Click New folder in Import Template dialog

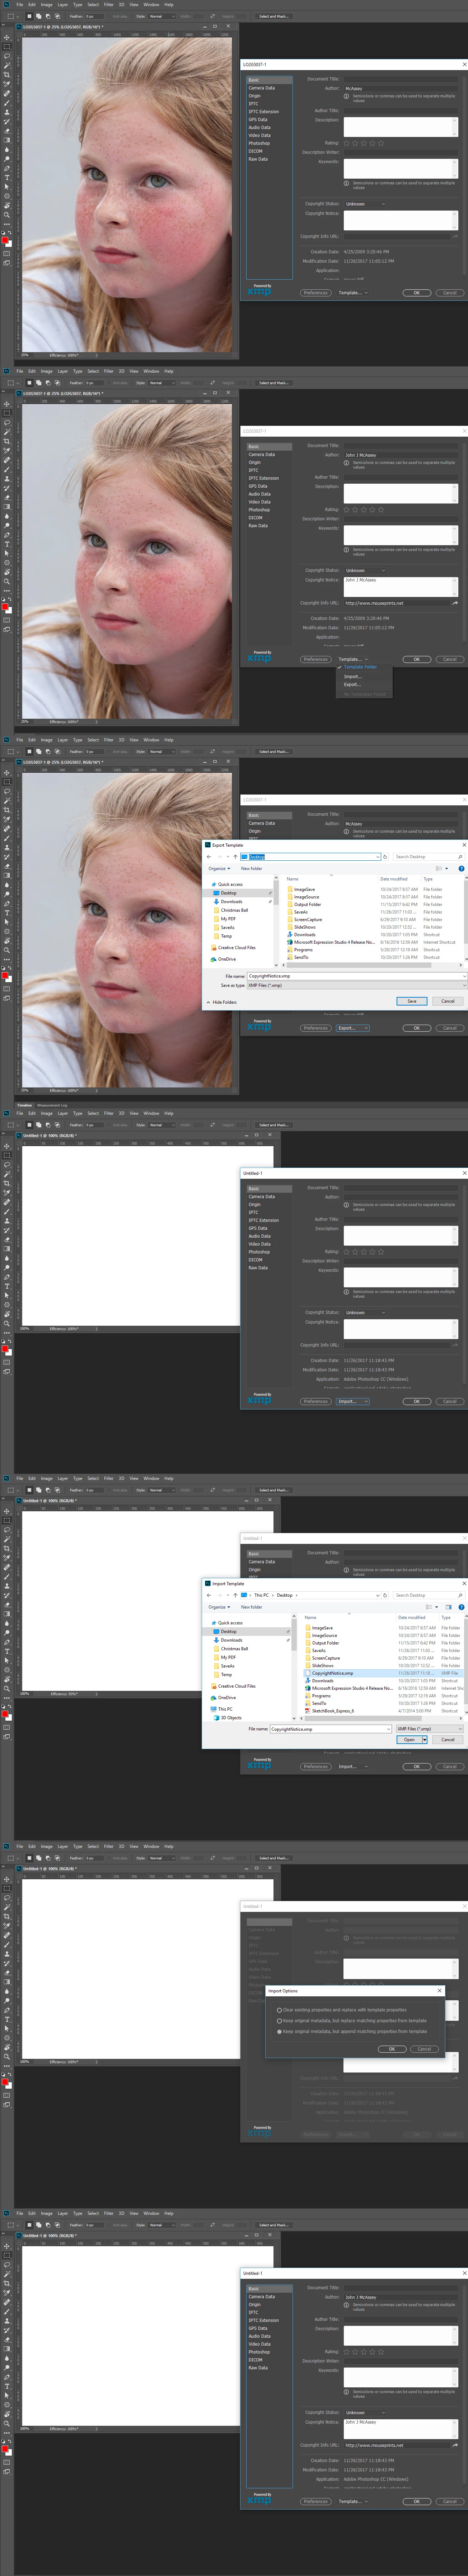[x=252, y=1607]
